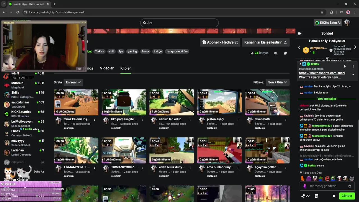Image resolution: width=359 pixels, height=202 pixels.
Task: Open saucylunaar channel in sidebar
Action: pos(24,104)
